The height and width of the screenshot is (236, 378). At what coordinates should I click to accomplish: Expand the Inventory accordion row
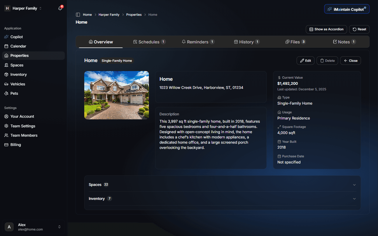click(222, 199)
